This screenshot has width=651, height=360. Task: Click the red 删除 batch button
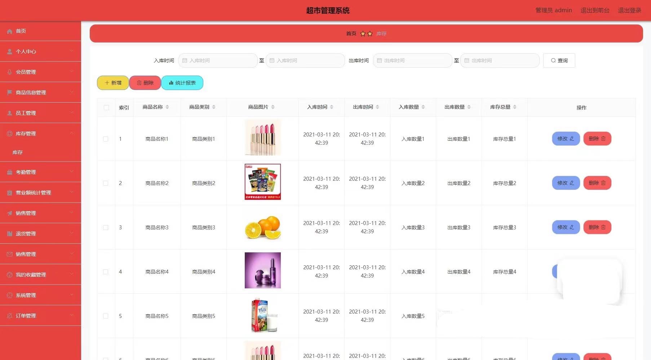tap(145, 83)
